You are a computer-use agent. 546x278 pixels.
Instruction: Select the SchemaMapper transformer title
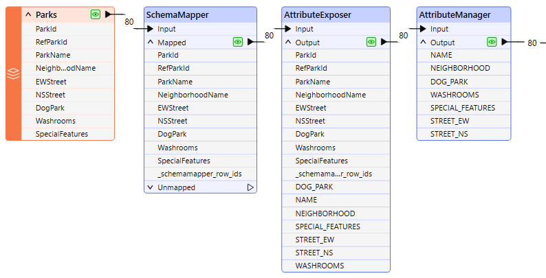(178, 14)
